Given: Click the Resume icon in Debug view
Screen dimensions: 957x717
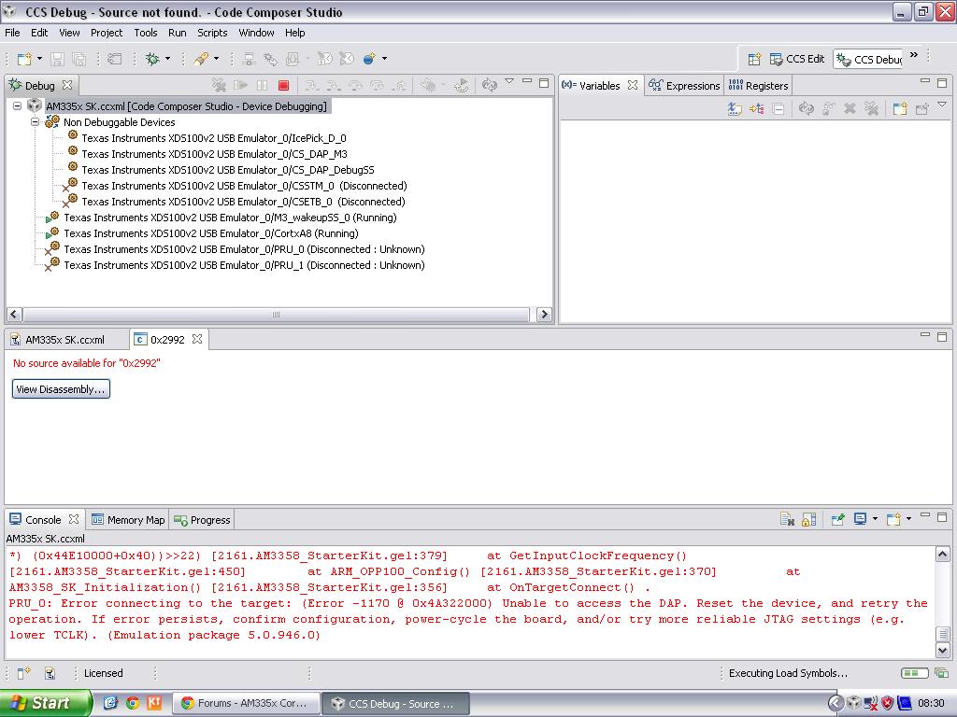Looking at the screenshot, I should pos(240,85).
